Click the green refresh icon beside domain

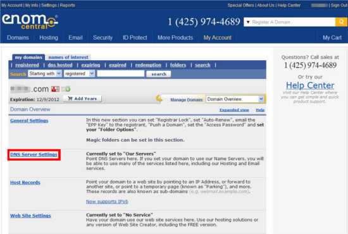coord(66,89)
